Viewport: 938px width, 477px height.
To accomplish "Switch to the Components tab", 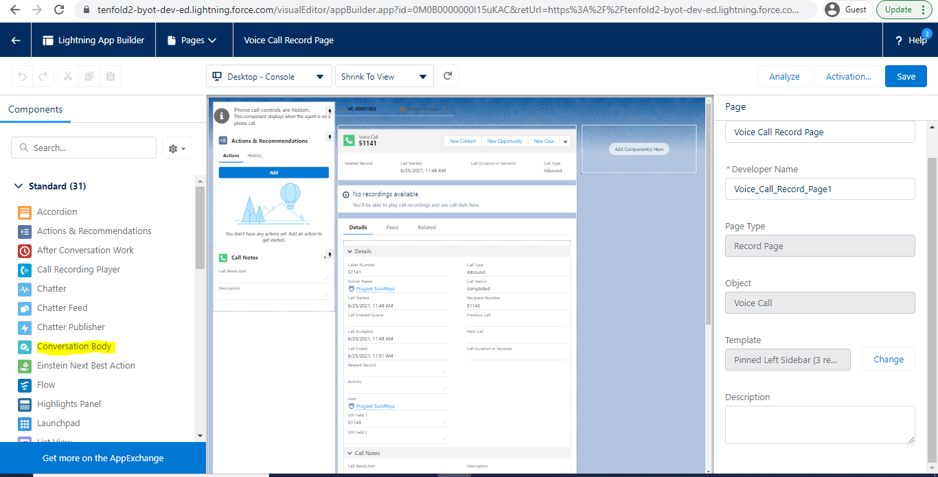I will tap(36, 109).
